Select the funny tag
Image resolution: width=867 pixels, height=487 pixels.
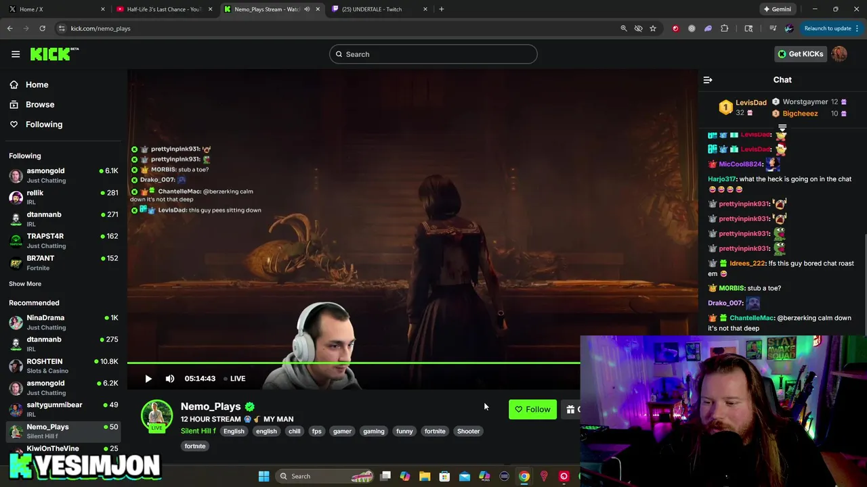click(404, 431)
